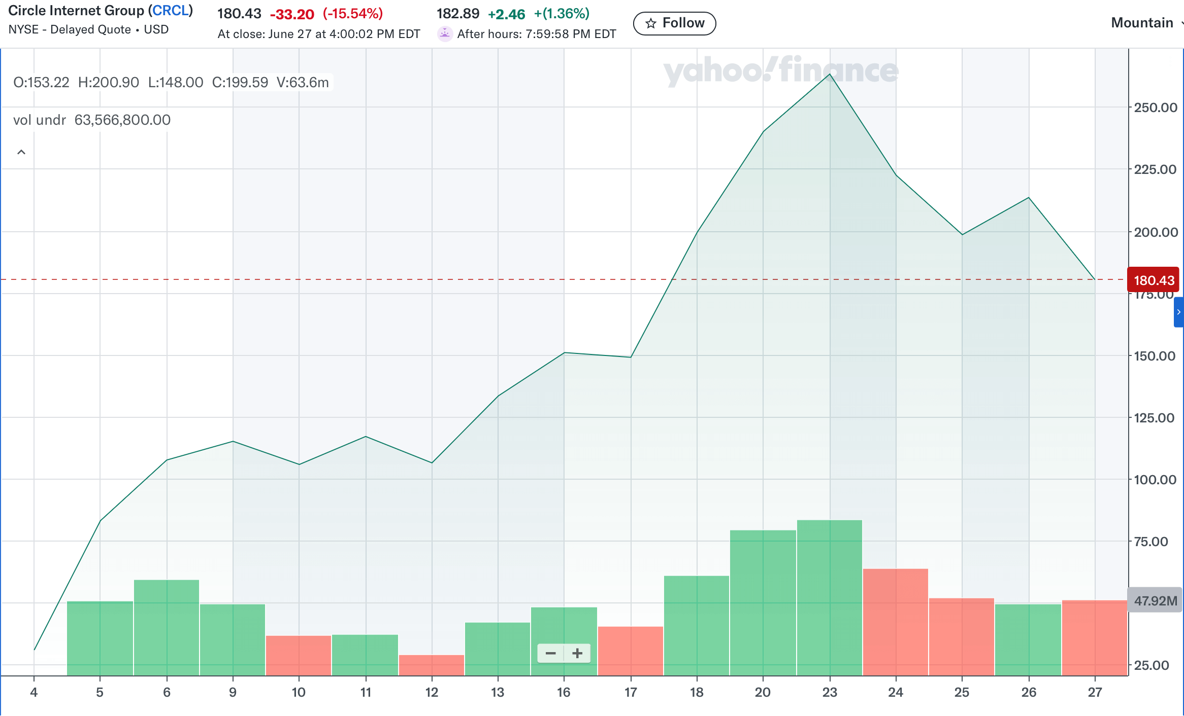1184x716 pixels.
Task: Click the date label 18 on axis
Action: 697,692
